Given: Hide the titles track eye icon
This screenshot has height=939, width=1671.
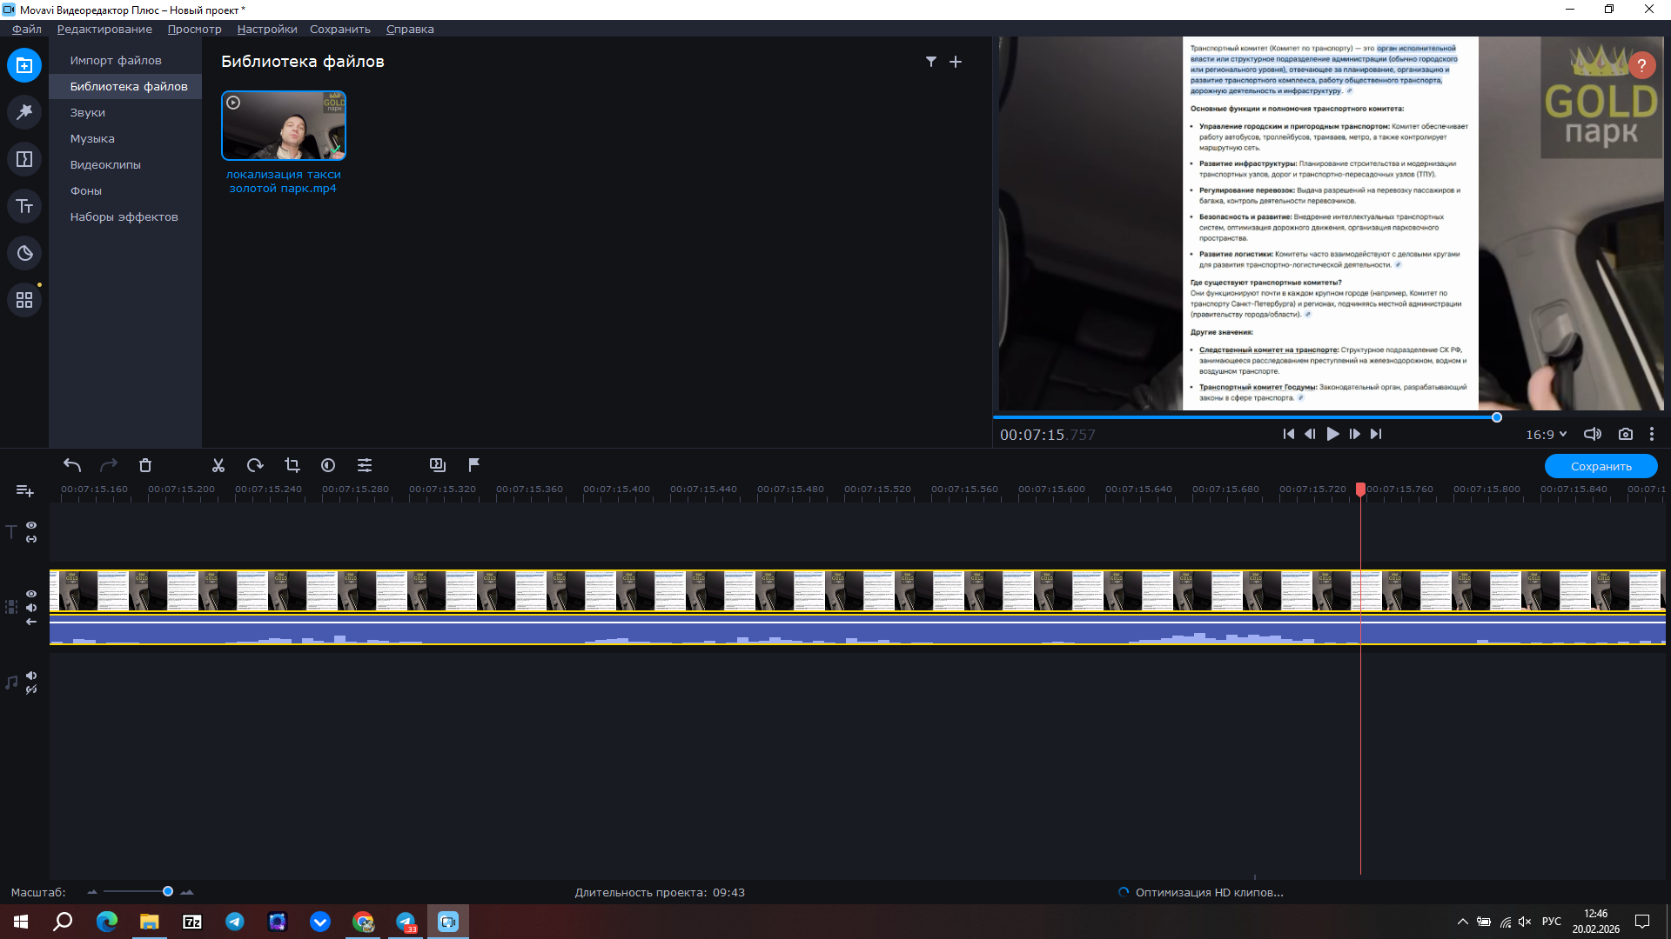Looking at the screenshot, I should coord(31,525).
